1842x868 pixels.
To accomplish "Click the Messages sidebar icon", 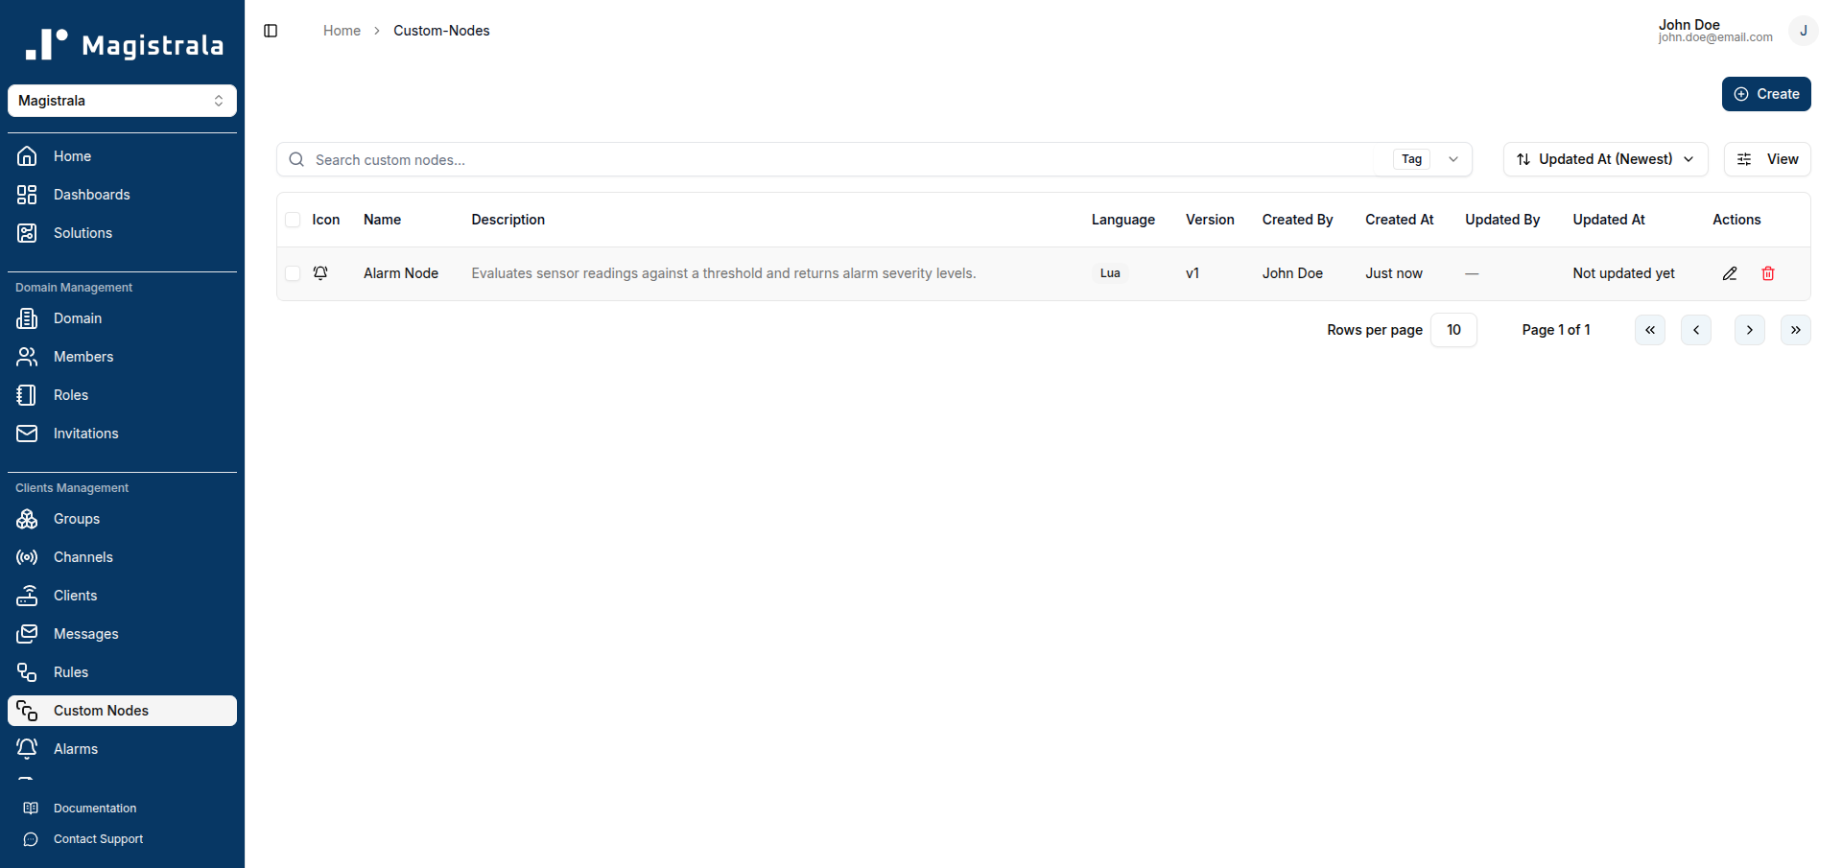I will click(x=27, y=634).
